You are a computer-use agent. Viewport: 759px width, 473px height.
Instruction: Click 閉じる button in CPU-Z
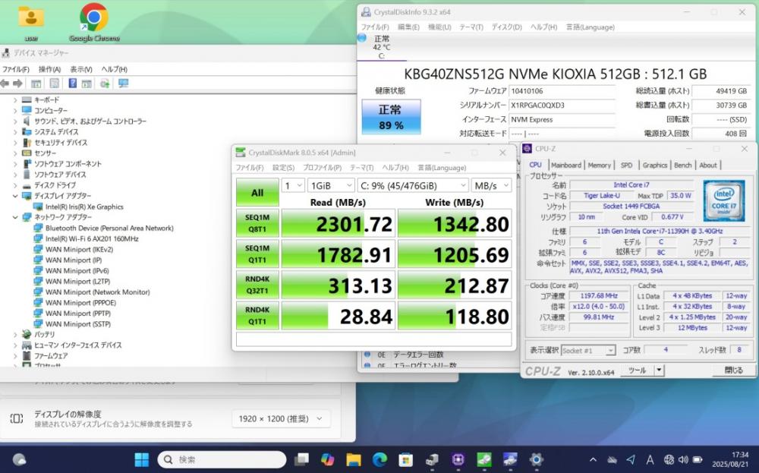point(733,371)
